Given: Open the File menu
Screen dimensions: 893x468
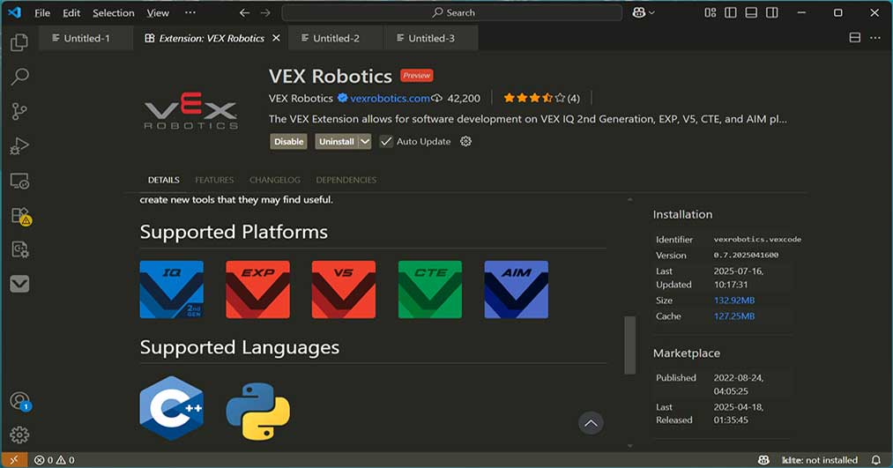Looking at the screenshot, I should (42, 12).
